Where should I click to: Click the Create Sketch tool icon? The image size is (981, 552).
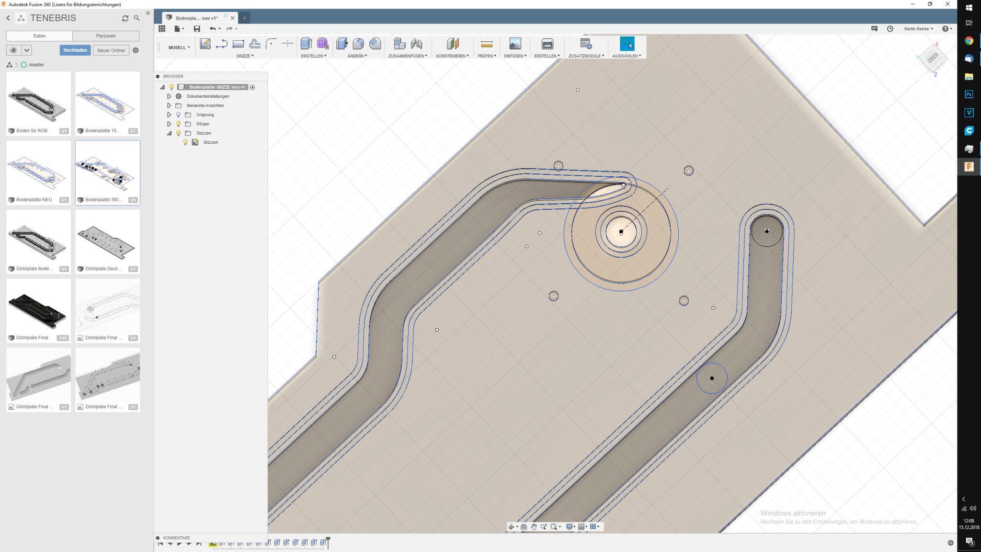pos(205,44)
